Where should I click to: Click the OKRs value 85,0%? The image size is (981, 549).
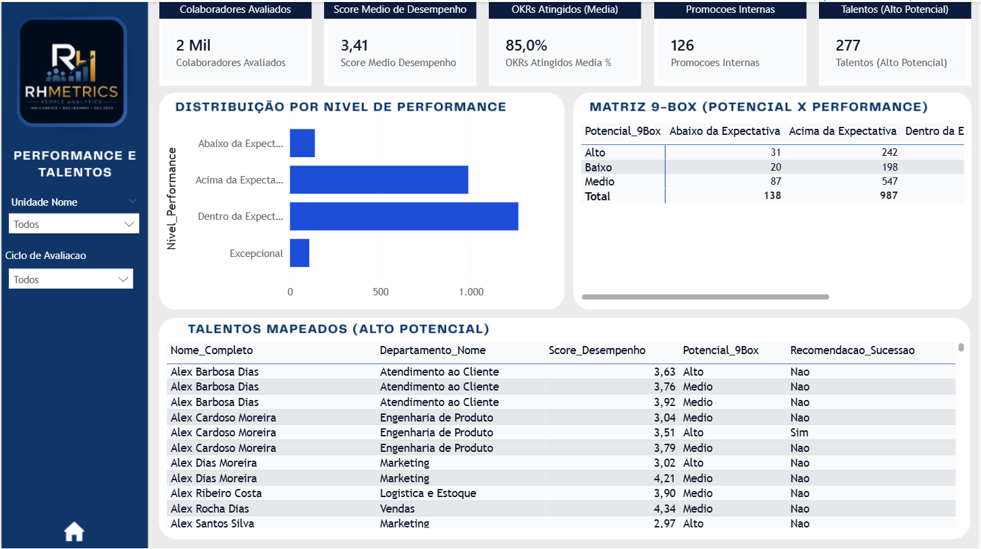(x=526, y=45)
